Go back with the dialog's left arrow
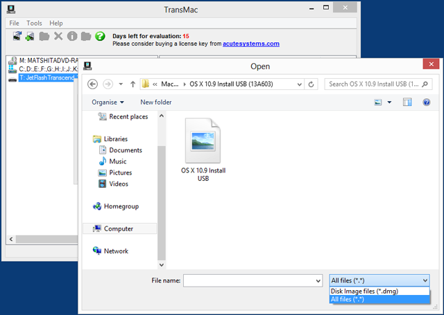Viewport: 444px width, 315px height. click(92, 84)
